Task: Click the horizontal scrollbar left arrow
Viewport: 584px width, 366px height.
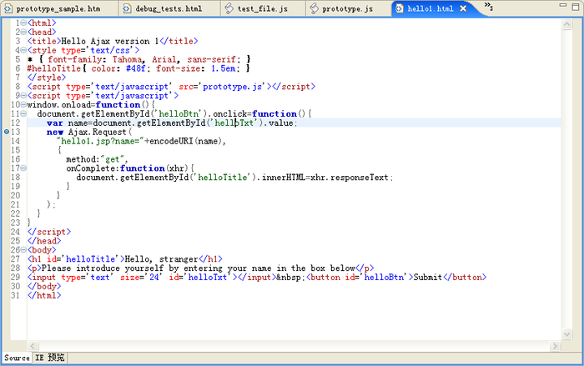Action: [x=33, y=345]
